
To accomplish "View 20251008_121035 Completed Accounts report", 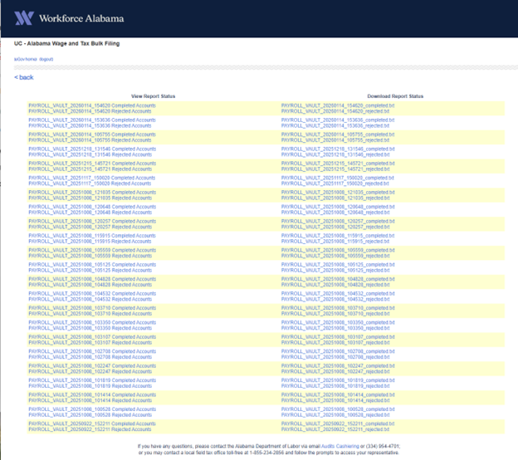I will 92,193.
